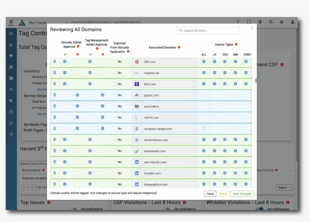Viewport: 309px width, 222px height.
Task: Open the user profile menu in top bar
Action: click(293, 22)
